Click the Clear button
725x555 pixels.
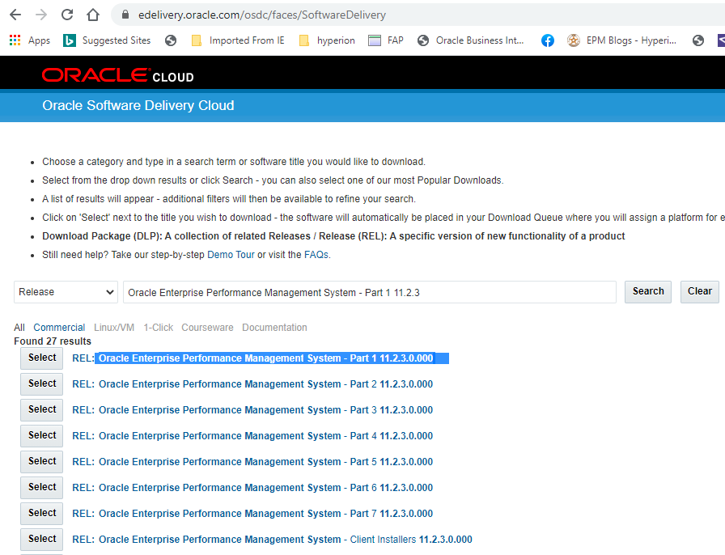coord(700,292)
